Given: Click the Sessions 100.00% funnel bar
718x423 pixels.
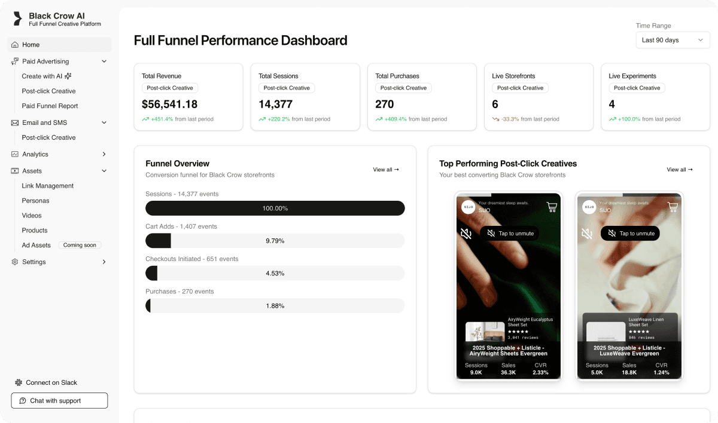Looking at the screenshot, I should point(275,208).
